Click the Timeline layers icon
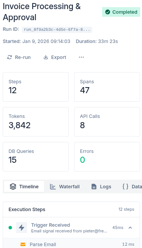The width and height of the screenshot is (142, 248). [13, 187]
